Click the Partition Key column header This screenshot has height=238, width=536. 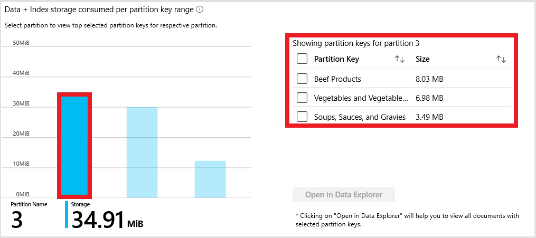tap(336, 59)
